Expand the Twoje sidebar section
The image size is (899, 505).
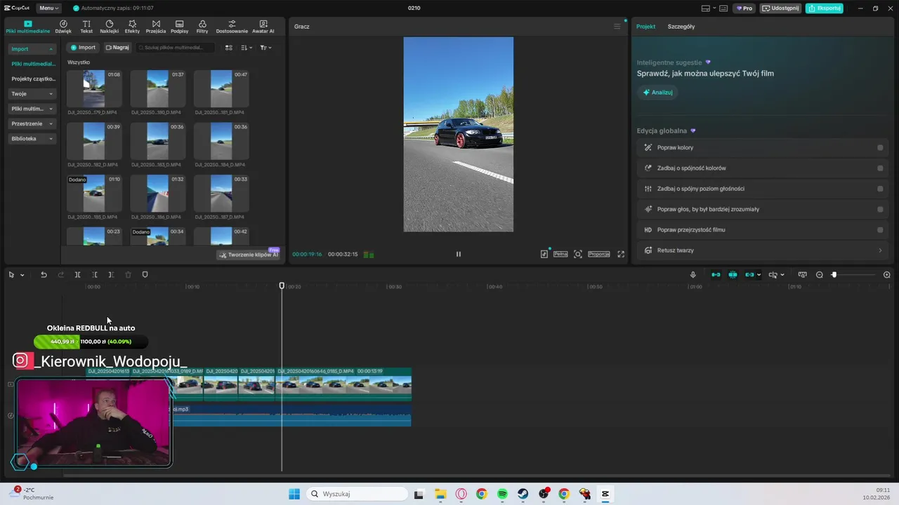[32, 94]
